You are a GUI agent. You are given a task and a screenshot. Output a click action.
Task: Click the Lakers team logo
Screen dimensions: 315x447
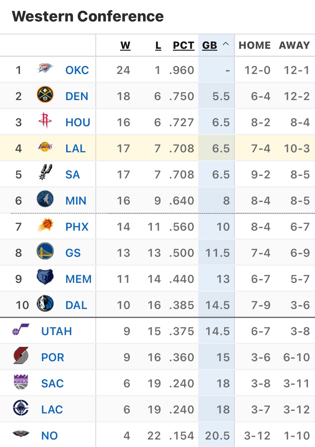(45, 147)
